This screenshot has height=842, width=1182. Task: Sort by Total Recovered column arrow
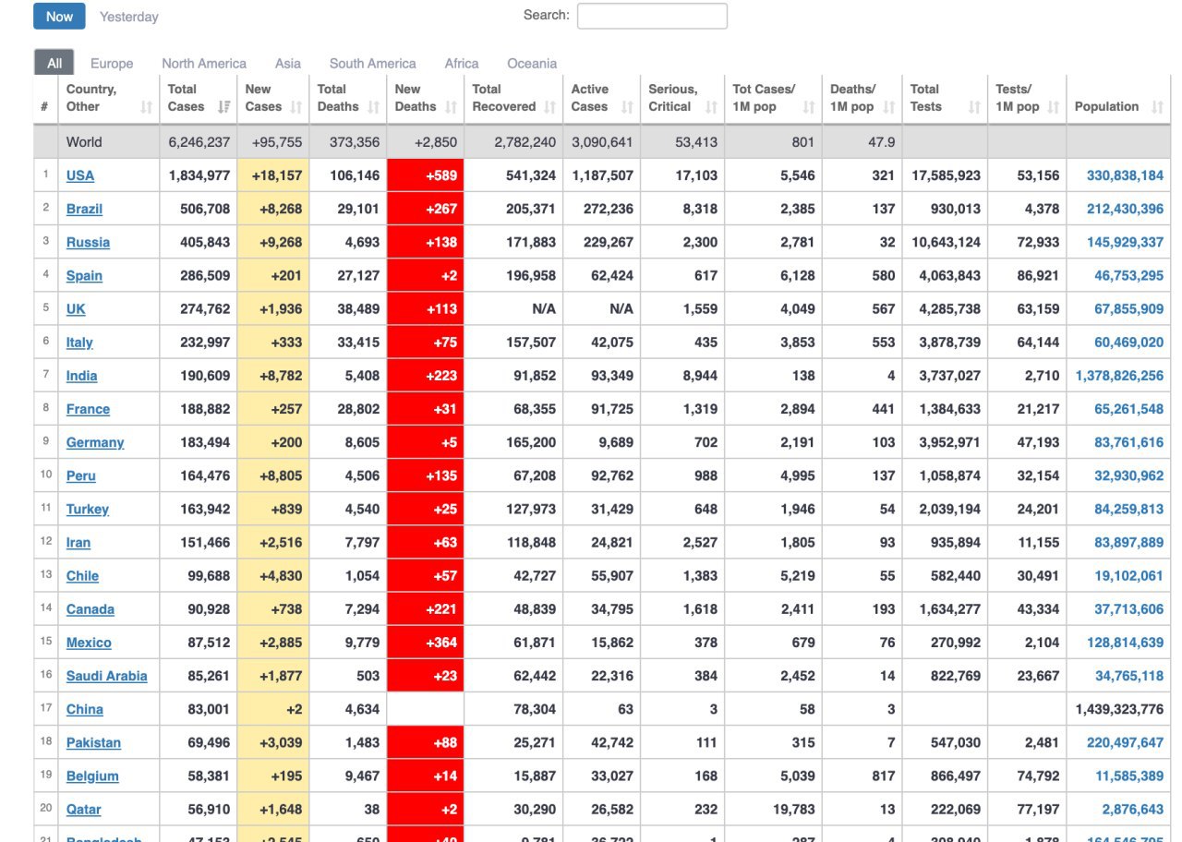[x=550, y=107]
